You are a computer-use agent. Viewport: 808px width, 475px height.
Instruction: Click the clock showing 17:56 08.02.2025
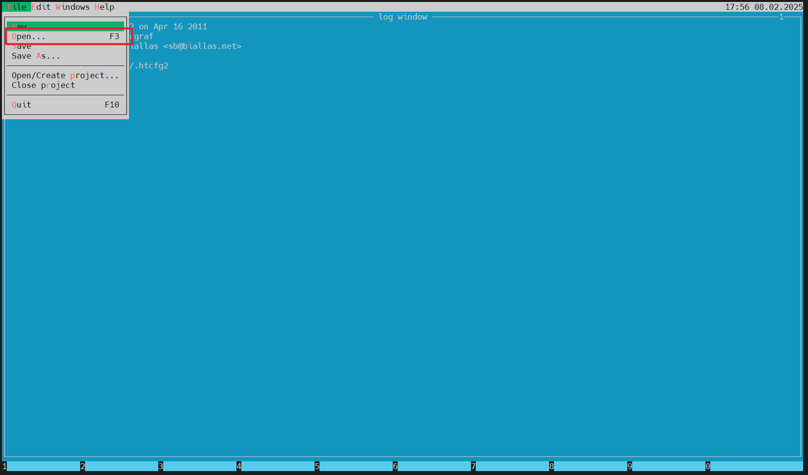(x=764, y=7)
